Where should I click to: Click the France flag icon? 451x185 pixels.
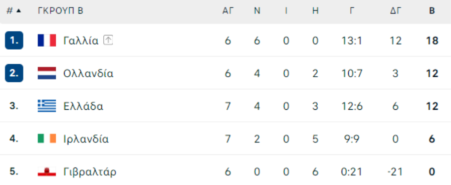coord(47,41)
